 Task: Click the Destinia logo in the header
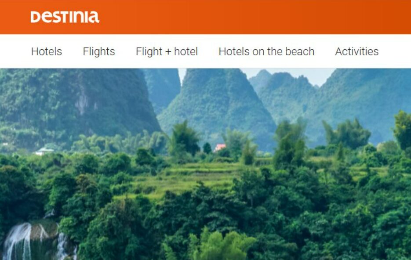65,17
